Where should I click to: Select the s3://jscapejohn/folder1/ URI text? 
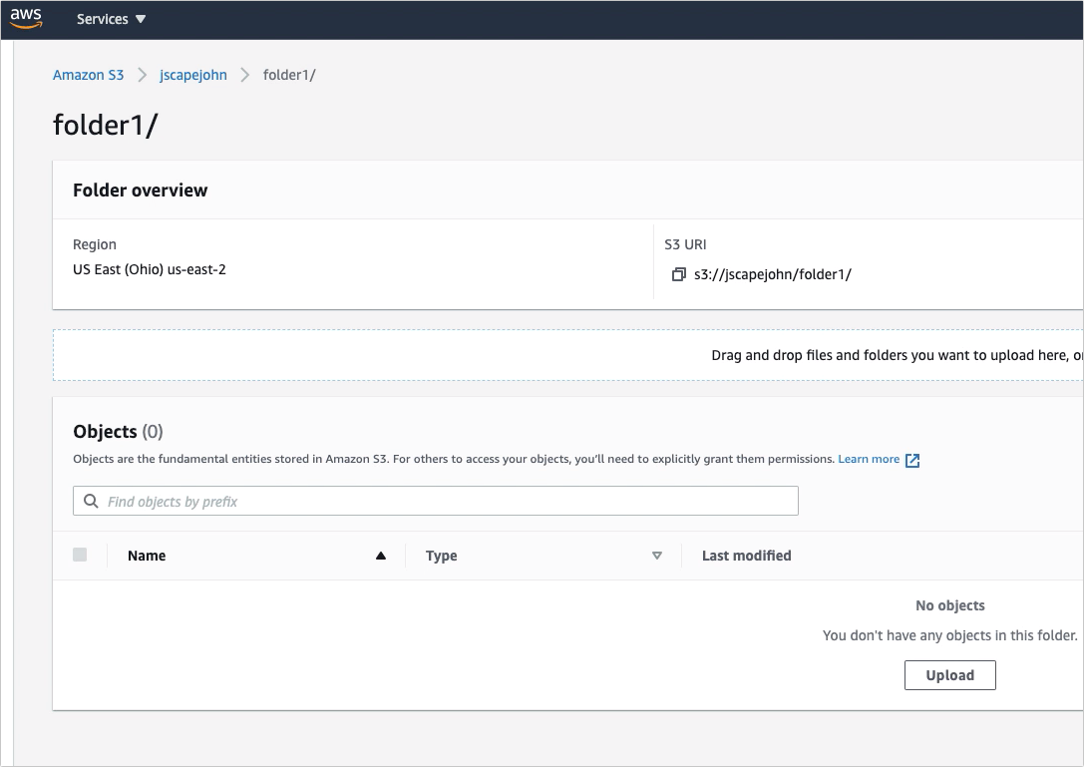[x=772, y=274]
